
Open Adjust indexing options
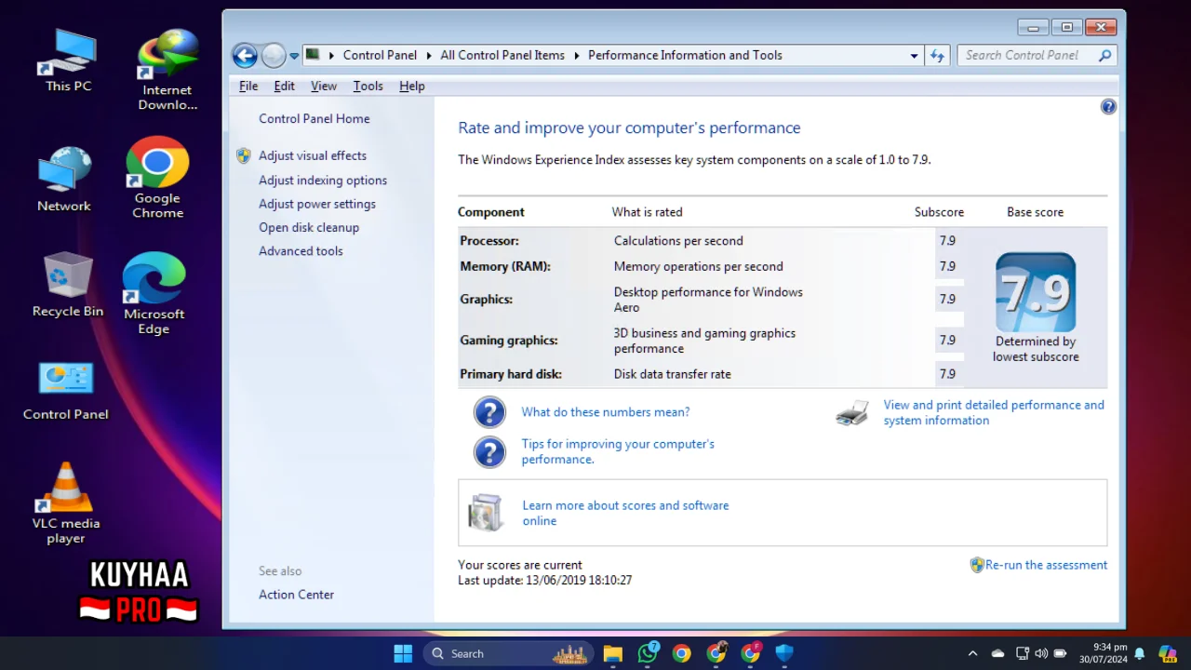tap(323, 181)
